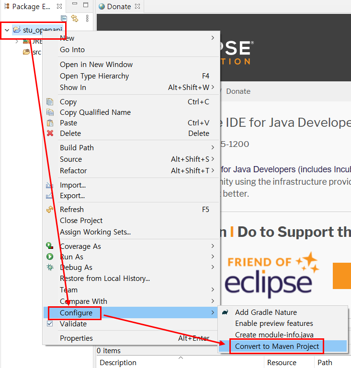
Task: Click the Import icon
Action: click(49, 185)
